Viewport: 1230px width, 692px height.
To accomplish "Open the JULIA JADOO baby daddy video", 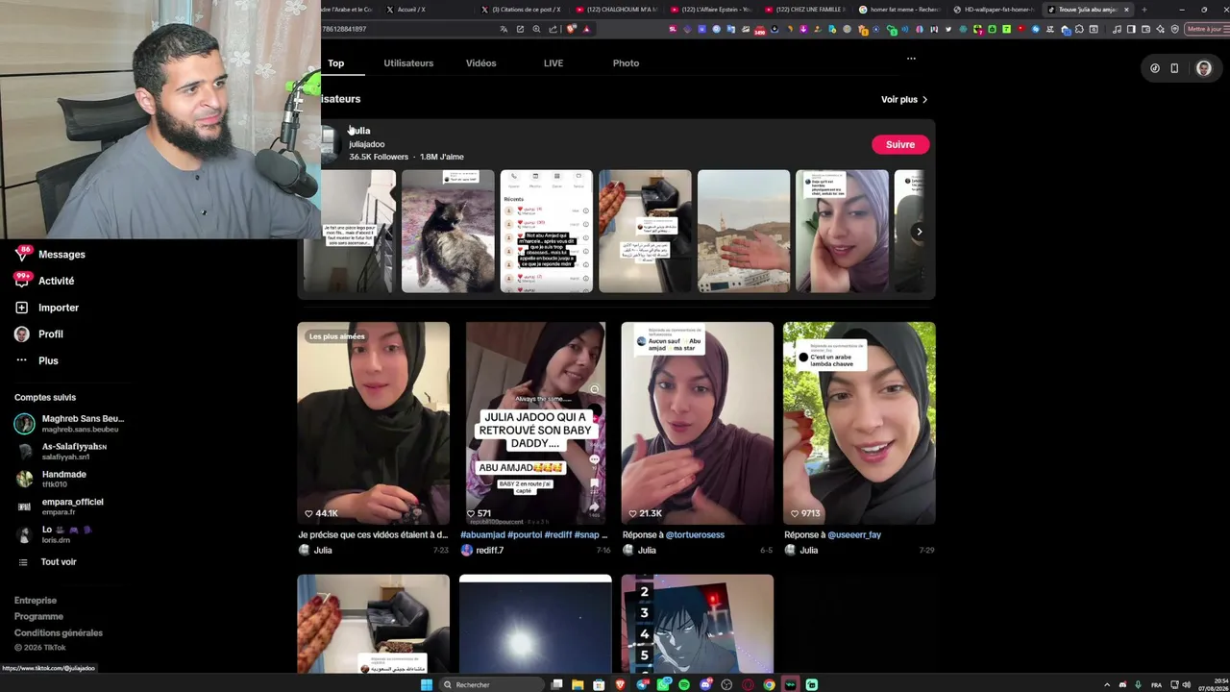I will [535, 423].
